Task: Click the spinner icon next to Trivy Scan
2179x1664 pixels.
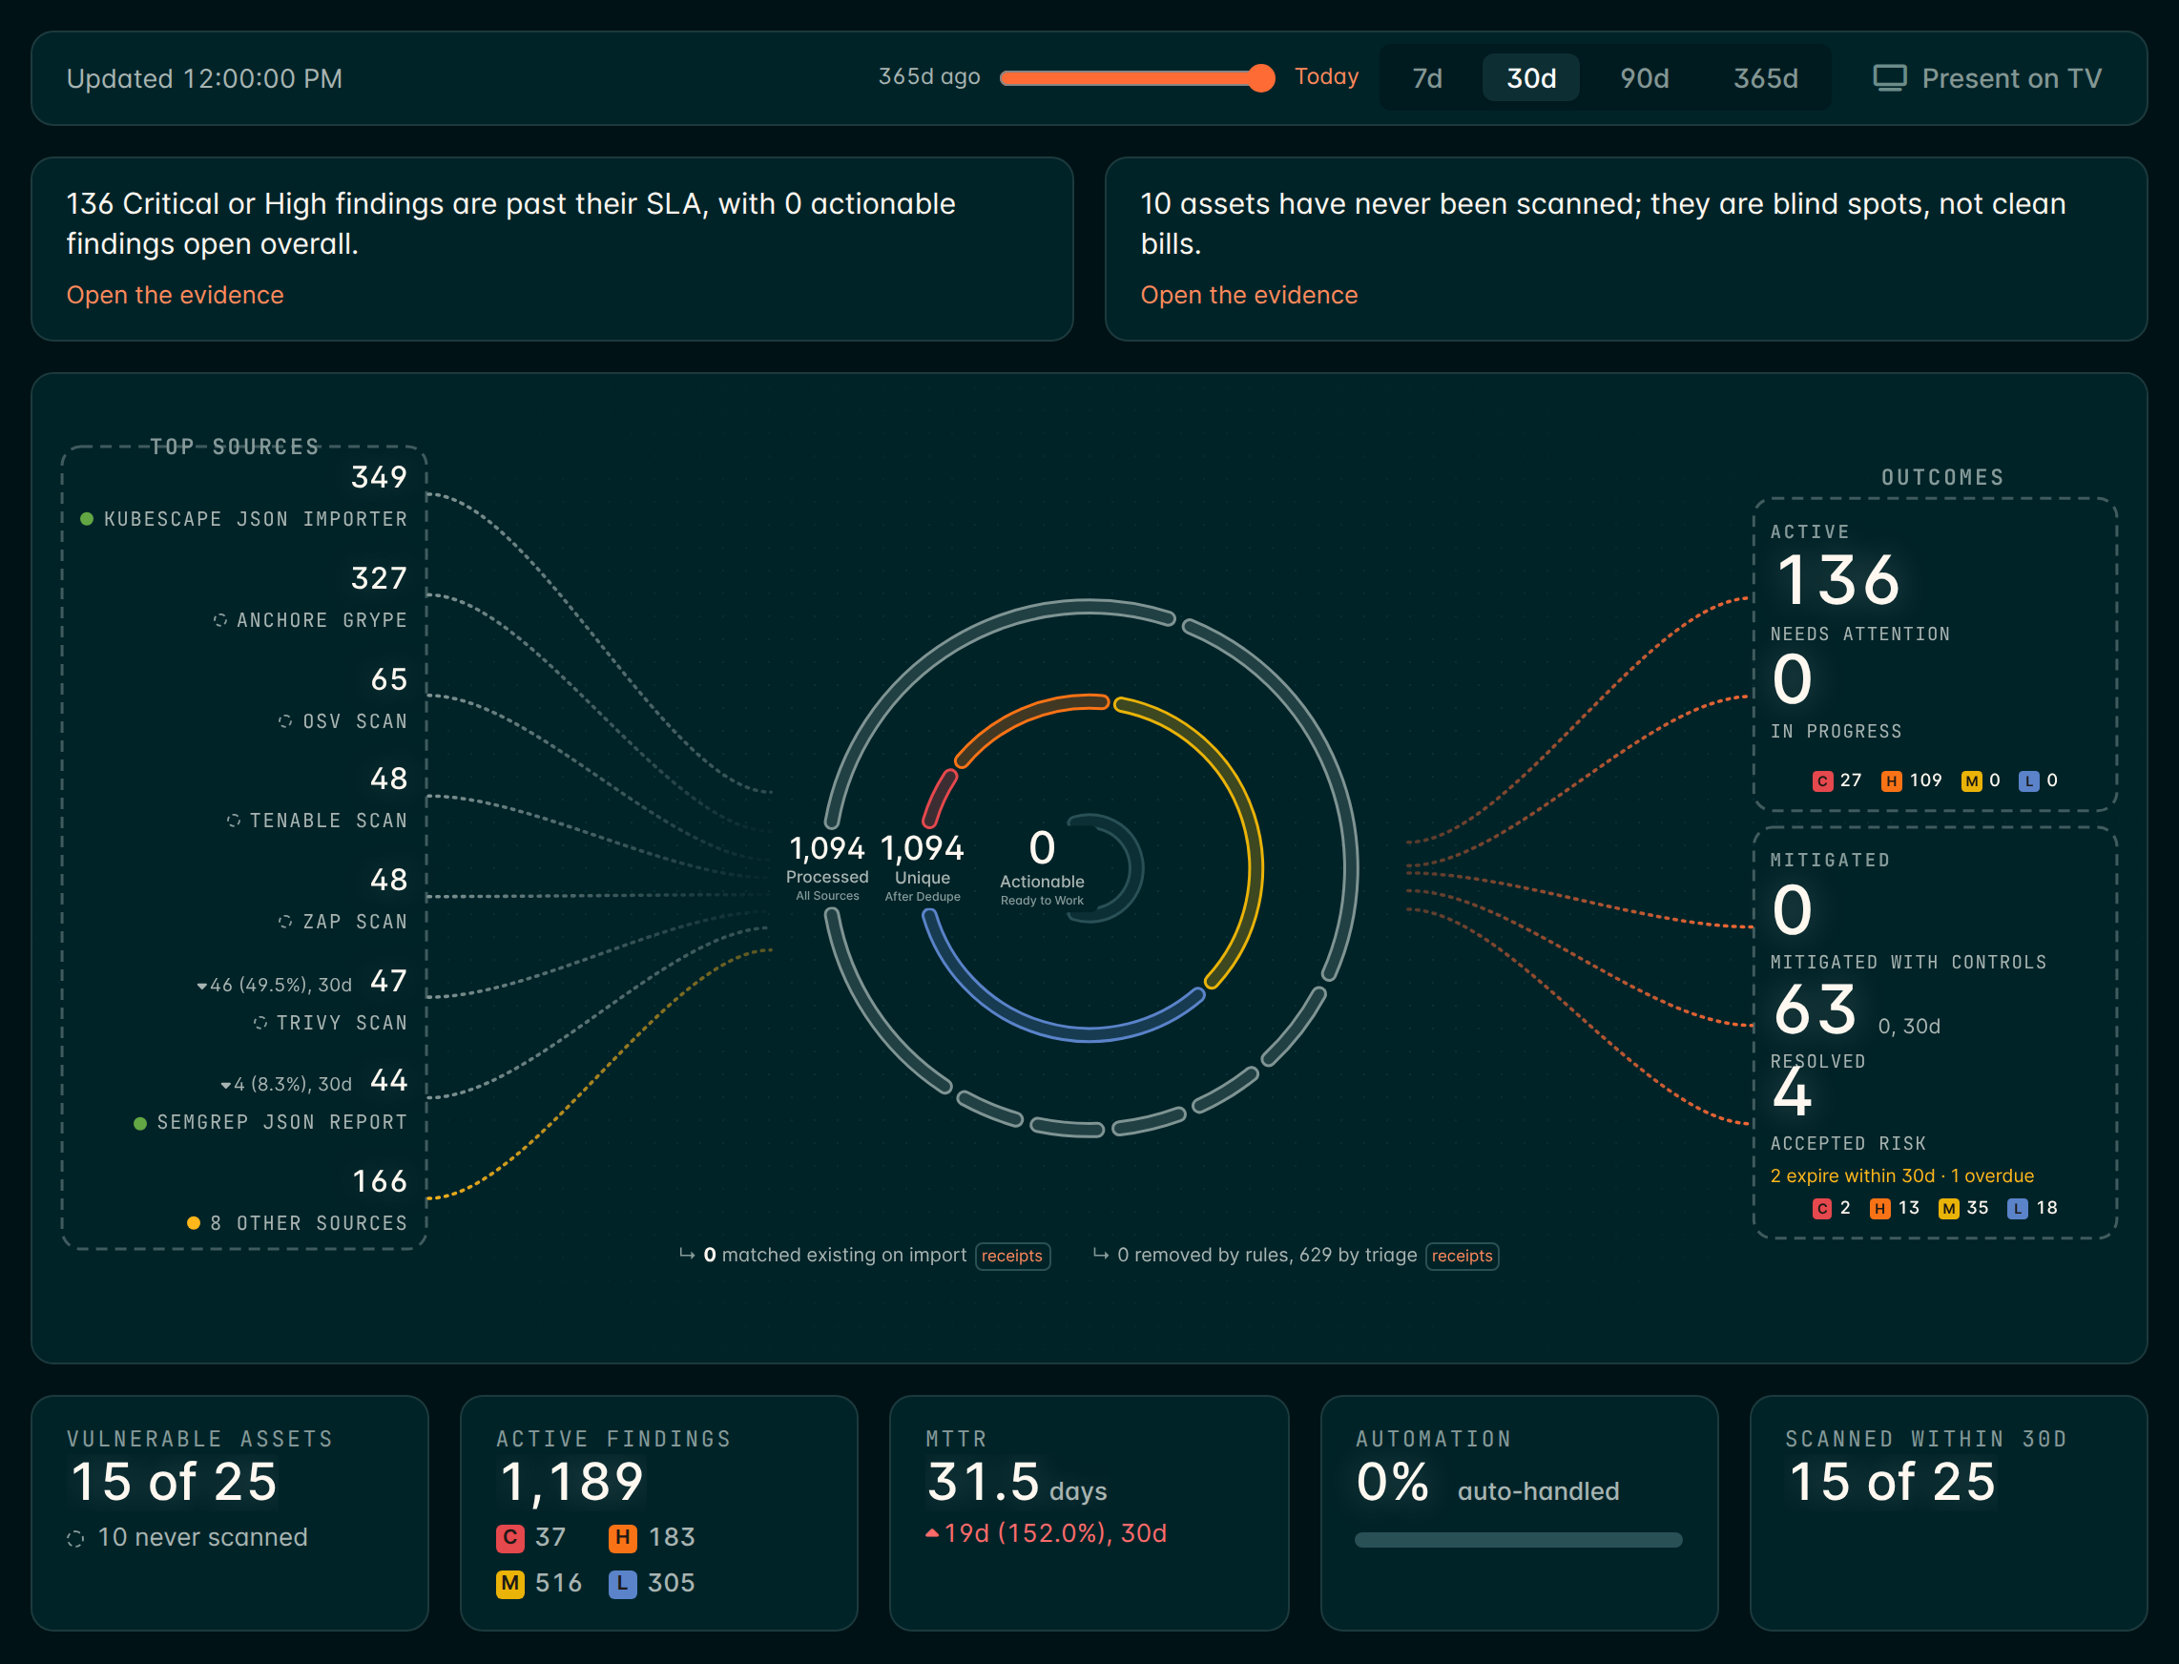Action: point(259,1022)
